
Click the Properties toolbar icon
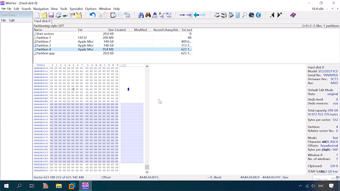pos(72,15)
